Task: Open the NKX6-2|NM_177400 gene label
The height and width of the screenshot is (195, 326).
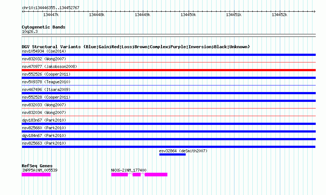Action: (129, 170)
